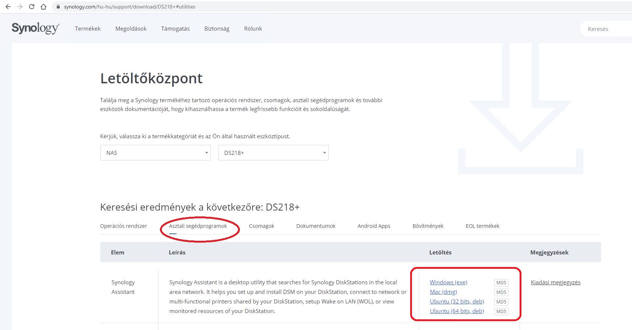Screen dimensions: 632x330
Task: Open the Támogatás navigation menu
Action: [x=175, y=29]
